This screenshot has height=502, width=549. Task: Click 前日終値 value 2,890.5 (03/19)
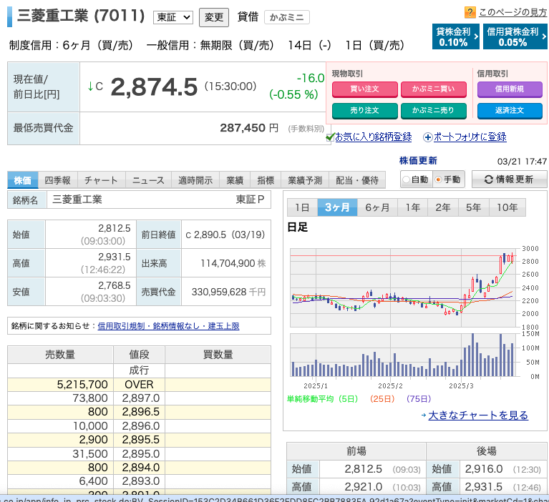tap(225, 235)
